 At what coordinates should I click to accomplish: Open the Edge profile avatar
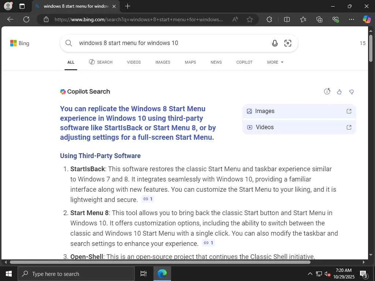point(8,6)
